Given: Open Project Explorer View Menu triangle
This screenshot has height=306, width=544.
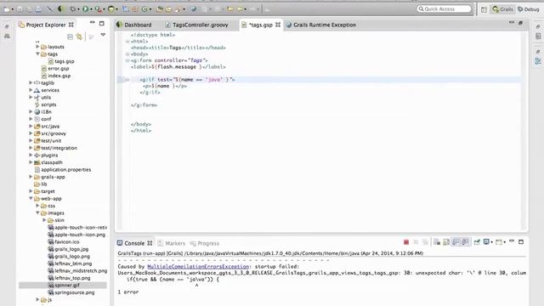Looking at the screenshot, I should point(103,35).
